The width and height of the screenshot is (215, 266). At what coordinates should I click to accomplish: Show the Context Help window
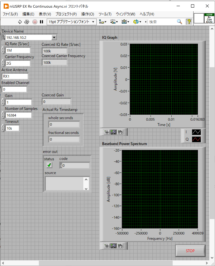point(189,22)
